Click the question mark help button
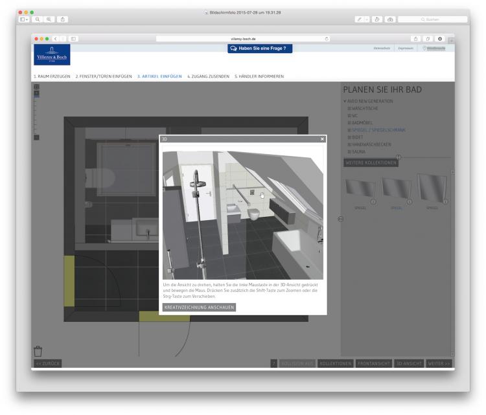Viewport: 486px width, 415px height. [x=273, y=363]
